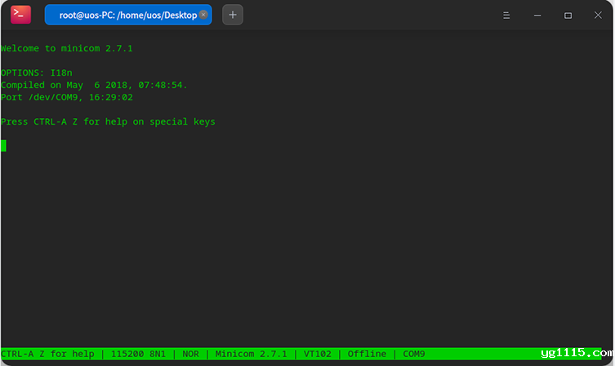Click 'CTRL-A Z for help' in status bar
The width and height of the screenshot is (615, 366).
click(x=47, y=355)
